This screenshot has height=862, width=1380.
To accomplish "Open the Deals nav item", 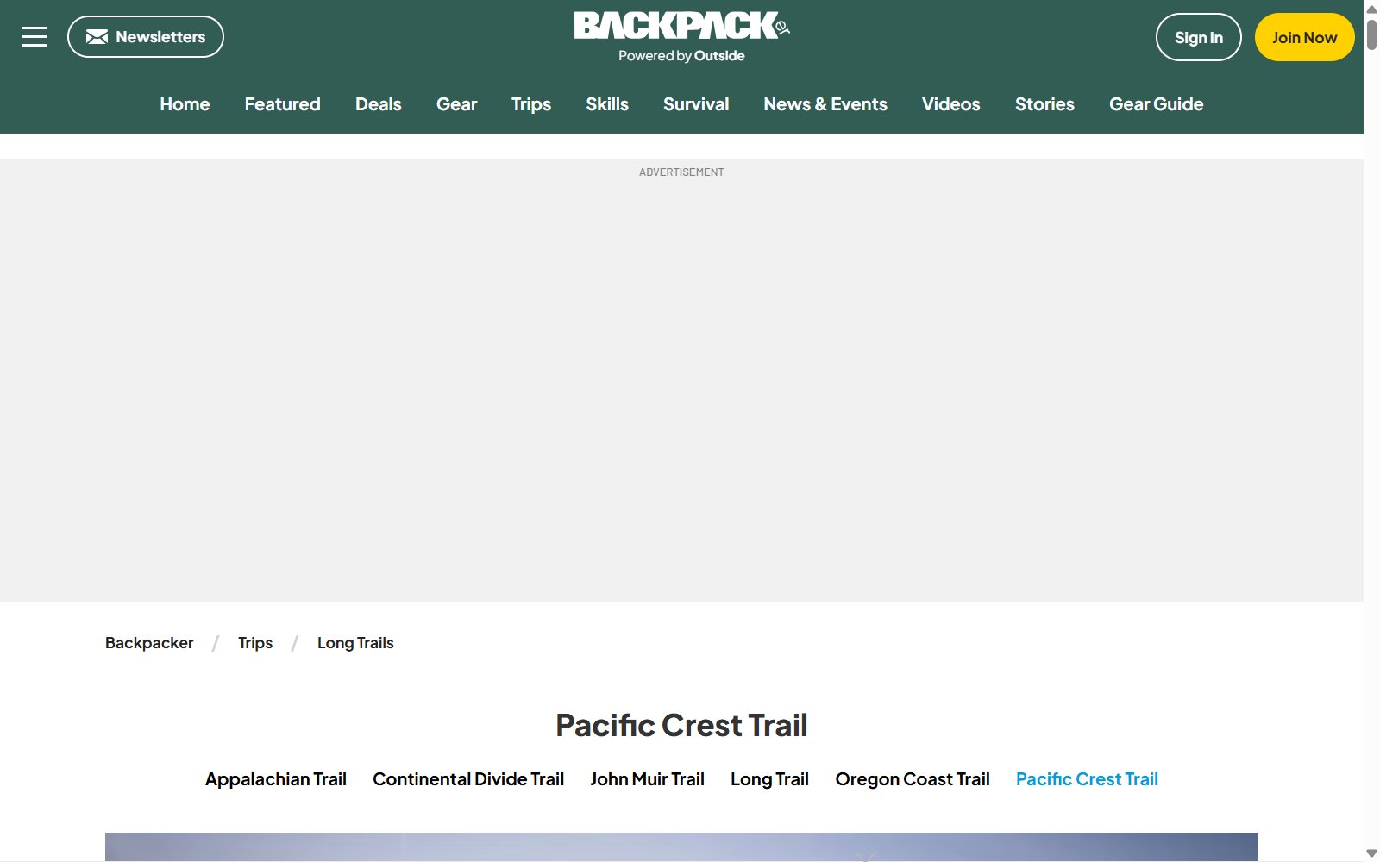I will [379, 104].
